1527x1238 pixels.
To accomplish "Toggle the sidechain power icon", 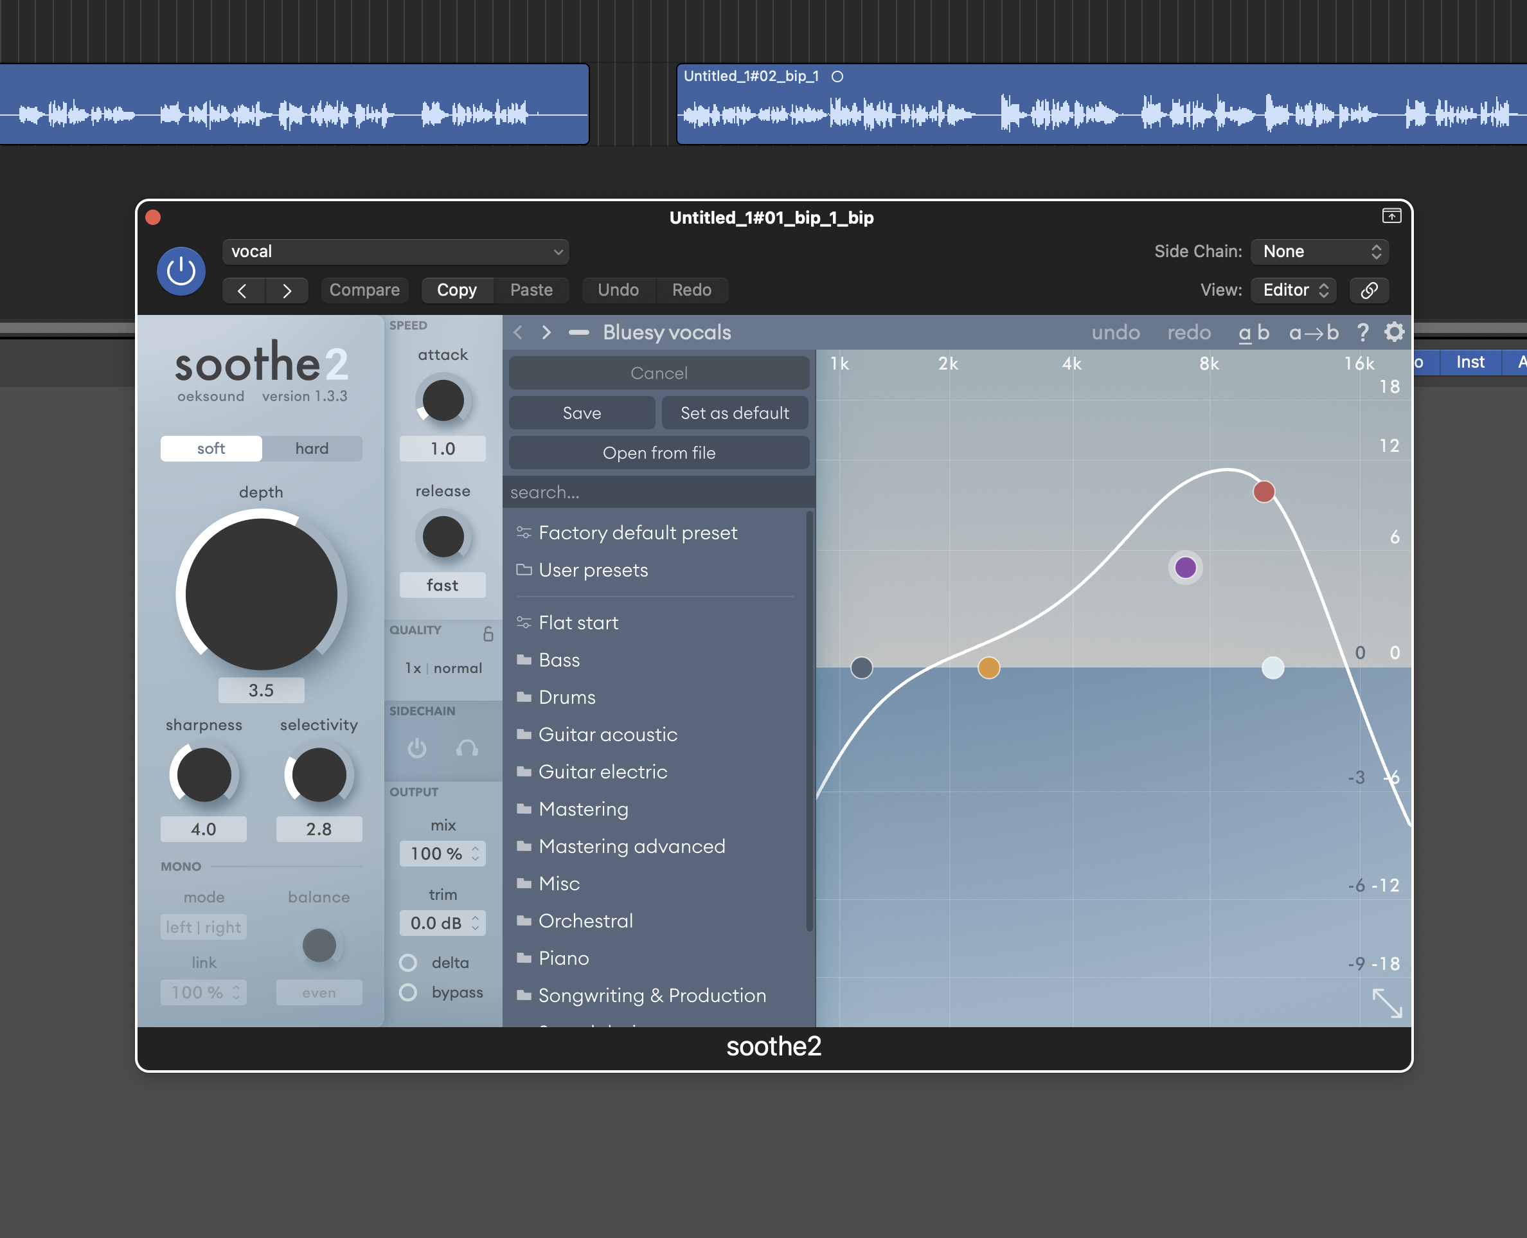I will [417, 748].
